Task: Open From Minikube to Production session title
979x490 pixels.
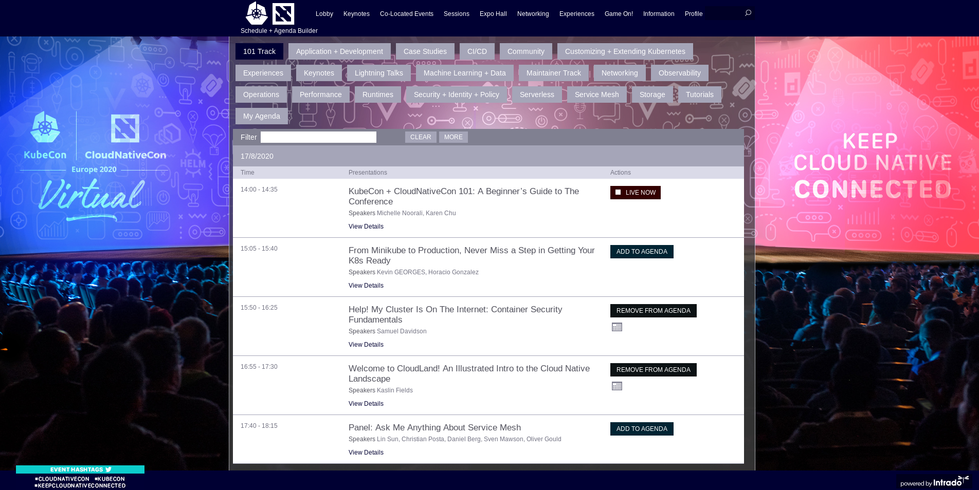Action: (472, 255)
